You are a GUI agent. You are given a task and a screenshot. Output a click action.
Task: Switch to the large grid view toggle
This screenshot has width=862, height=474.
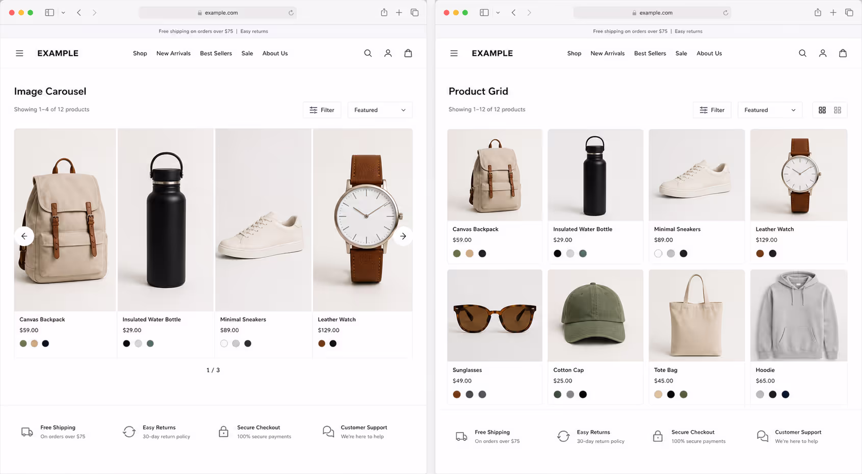[x=822, y=110]
